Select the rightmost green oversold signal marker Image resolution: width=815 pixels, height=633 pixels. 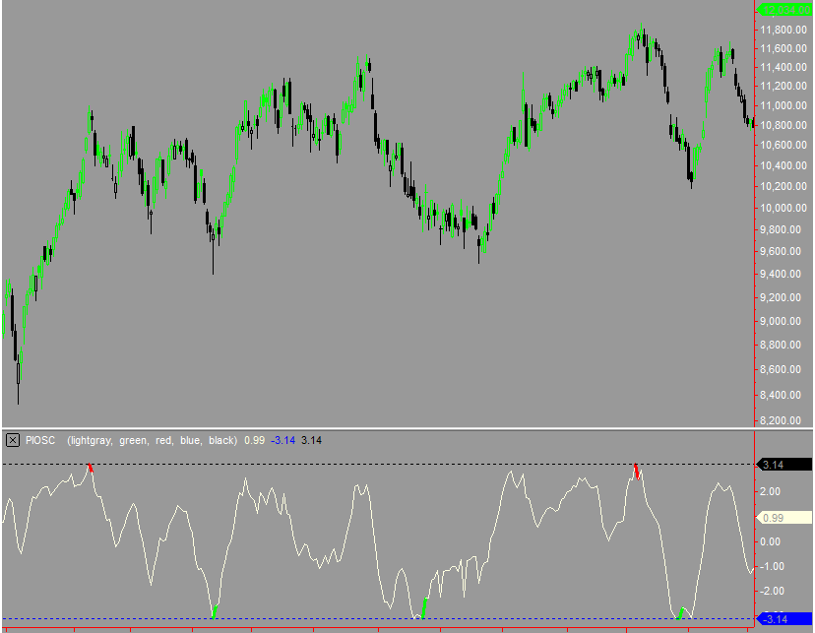[681, 612]
